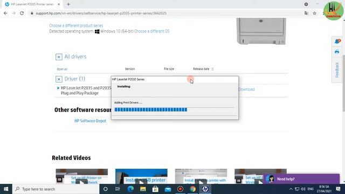The image size is (345, 194).
Task: Close the HP LaserJet P2035 tab
Action: pyautogui.click(x=59, y=4)
